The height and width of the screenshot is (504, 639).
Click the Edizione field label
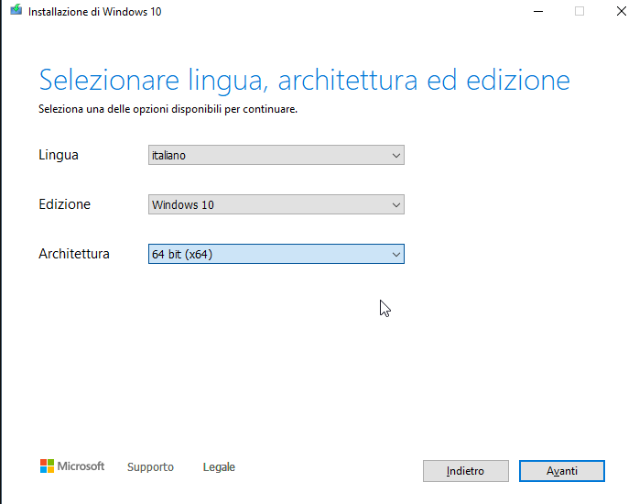coord(64,204)
